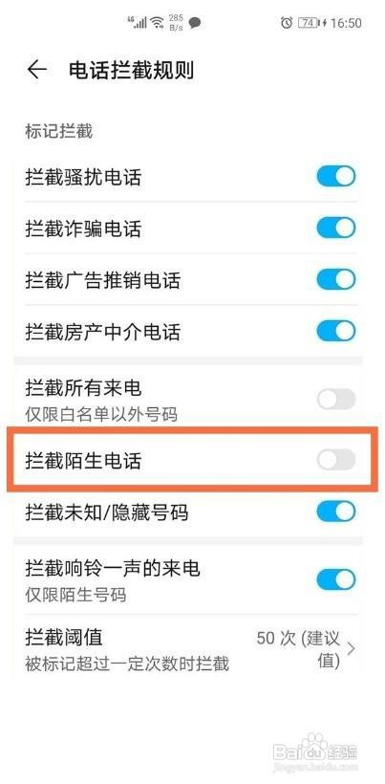
Task: Toggle 拦截响铃一声的来电 switch
Action: [x=336, y=579]
